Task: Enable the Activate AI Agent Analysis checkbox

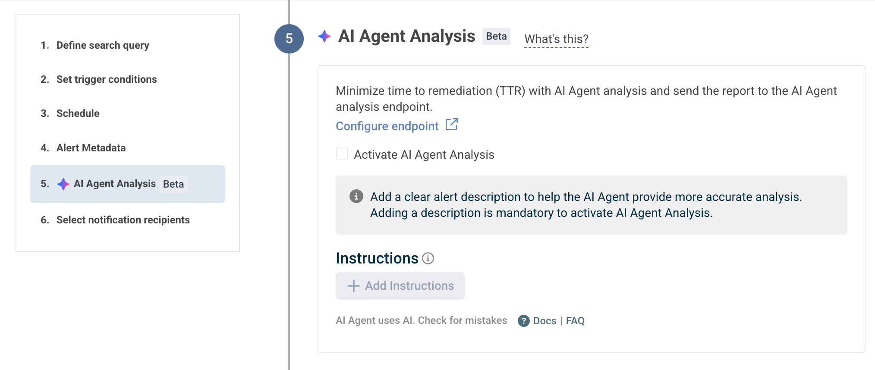Action: click(342, 154)
